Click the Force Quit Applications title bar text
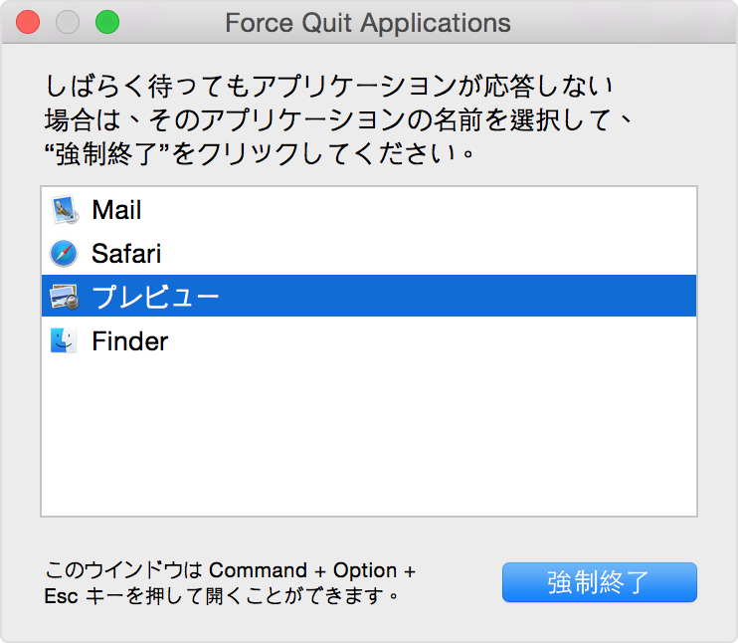 pos(368,23)
